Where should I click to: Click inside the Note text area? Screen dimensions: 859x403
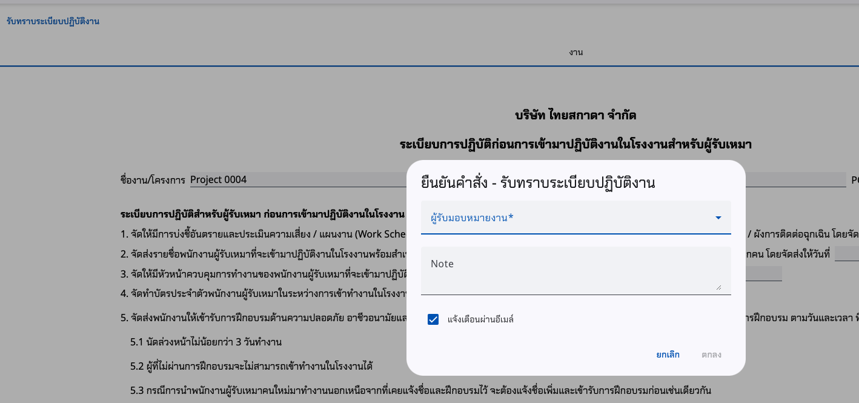(575, 270)
